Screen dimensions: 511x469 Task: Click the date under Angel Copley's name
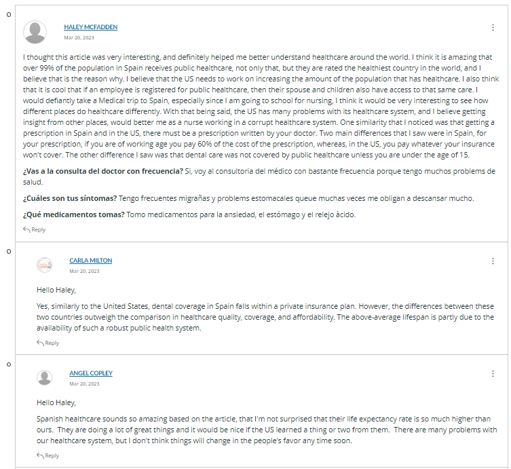tap(84, 383)
